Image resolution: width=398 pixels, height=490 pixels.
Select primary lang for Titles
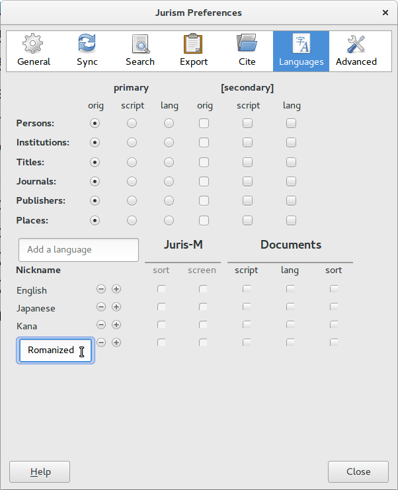click(169, 162)
